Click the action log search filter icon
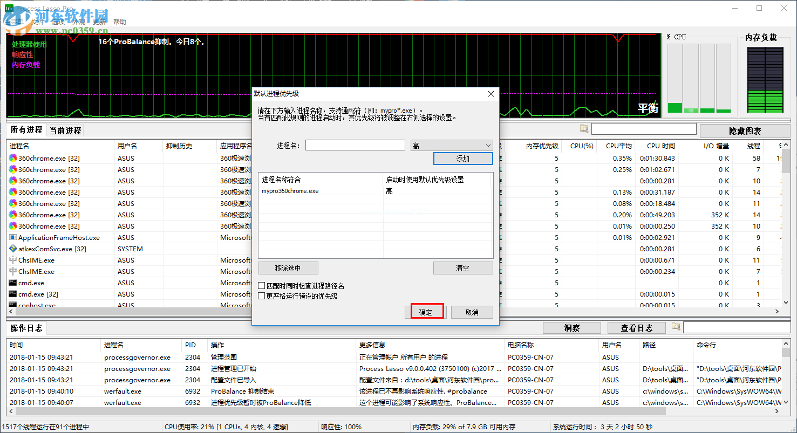This screenshot has height=433, width=797. tap(676, 327)
